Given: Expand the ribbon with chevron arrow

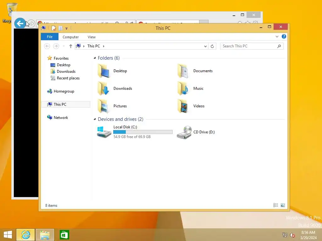Looking at the screenshot, I should [x=277, y=37].
